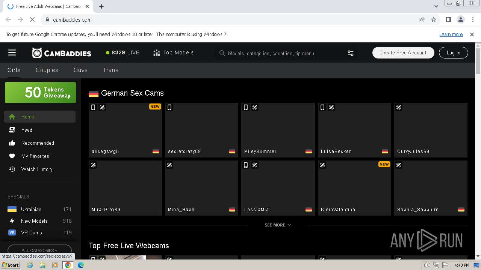Expand SEE MORE under German cams
The image size is (481, 270).
278,225
